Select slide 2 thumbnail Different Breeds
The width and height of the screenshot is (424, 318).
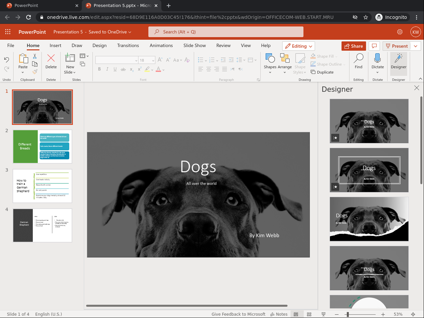coord(42,146)
